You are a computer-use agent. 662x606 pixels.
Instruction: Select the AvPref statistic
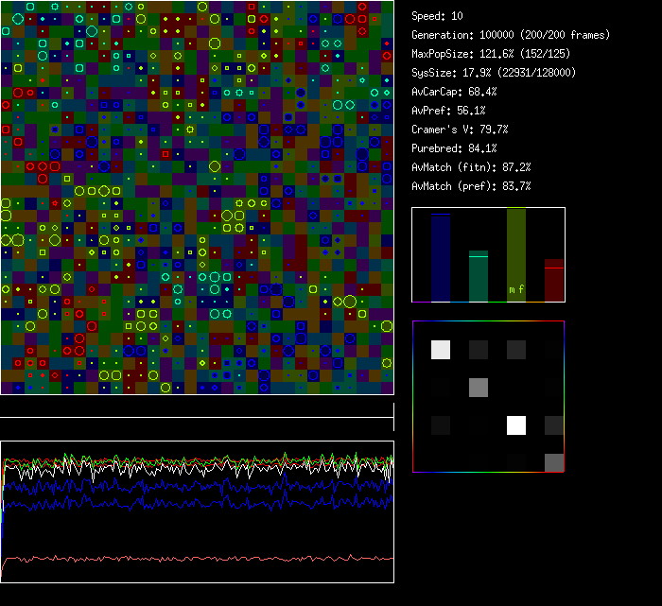[448, 111]
